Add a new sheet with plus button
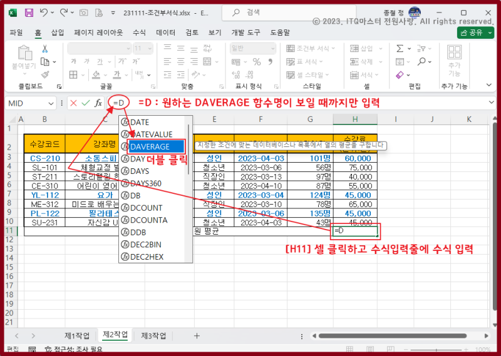Image resolution: width=501 pixels, height=356 pixels. click(x=197, y=335)
